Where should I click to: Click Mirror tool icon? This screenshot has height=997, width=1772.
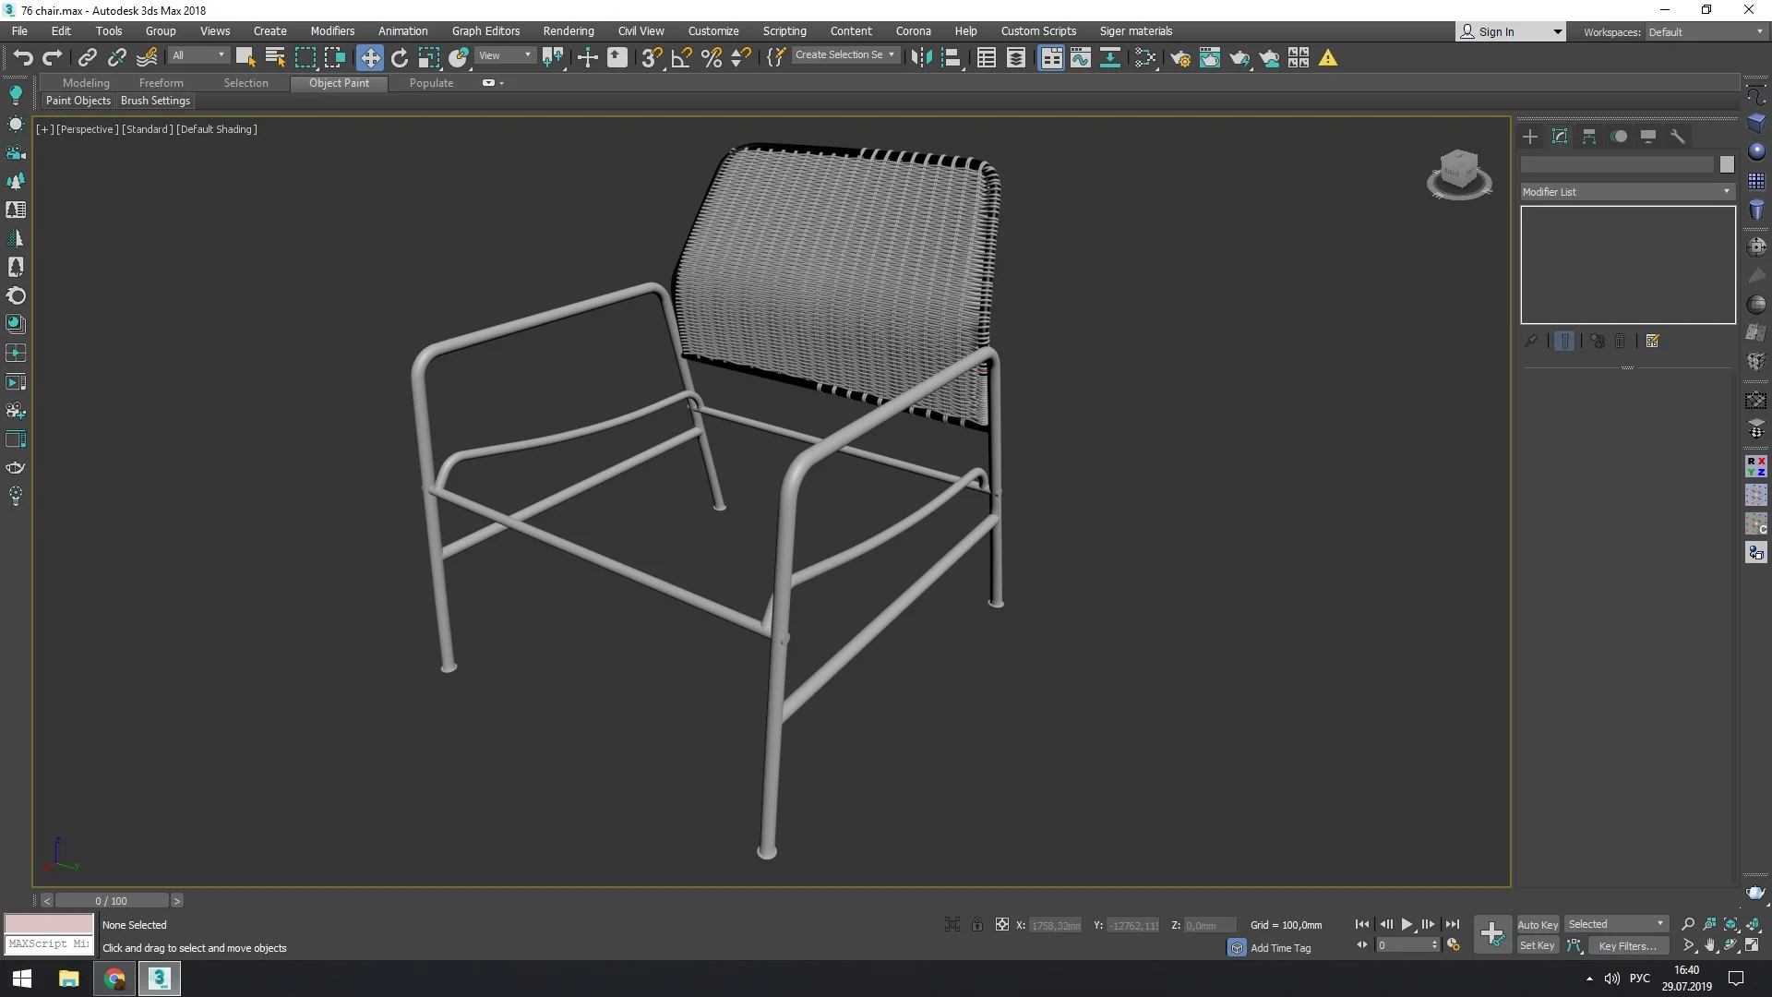[921, 58]
